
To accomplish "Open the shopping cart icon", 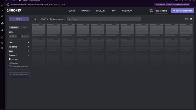I will (x=191, y=19).
